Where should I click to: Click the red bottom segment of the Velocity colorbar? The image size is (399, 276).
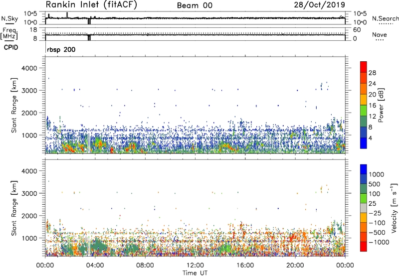coord(364,247)
